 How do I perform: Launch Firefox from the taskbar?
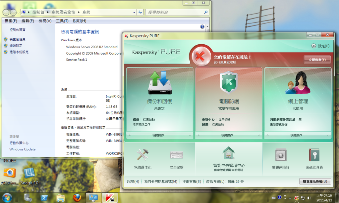tap(77, 198)
